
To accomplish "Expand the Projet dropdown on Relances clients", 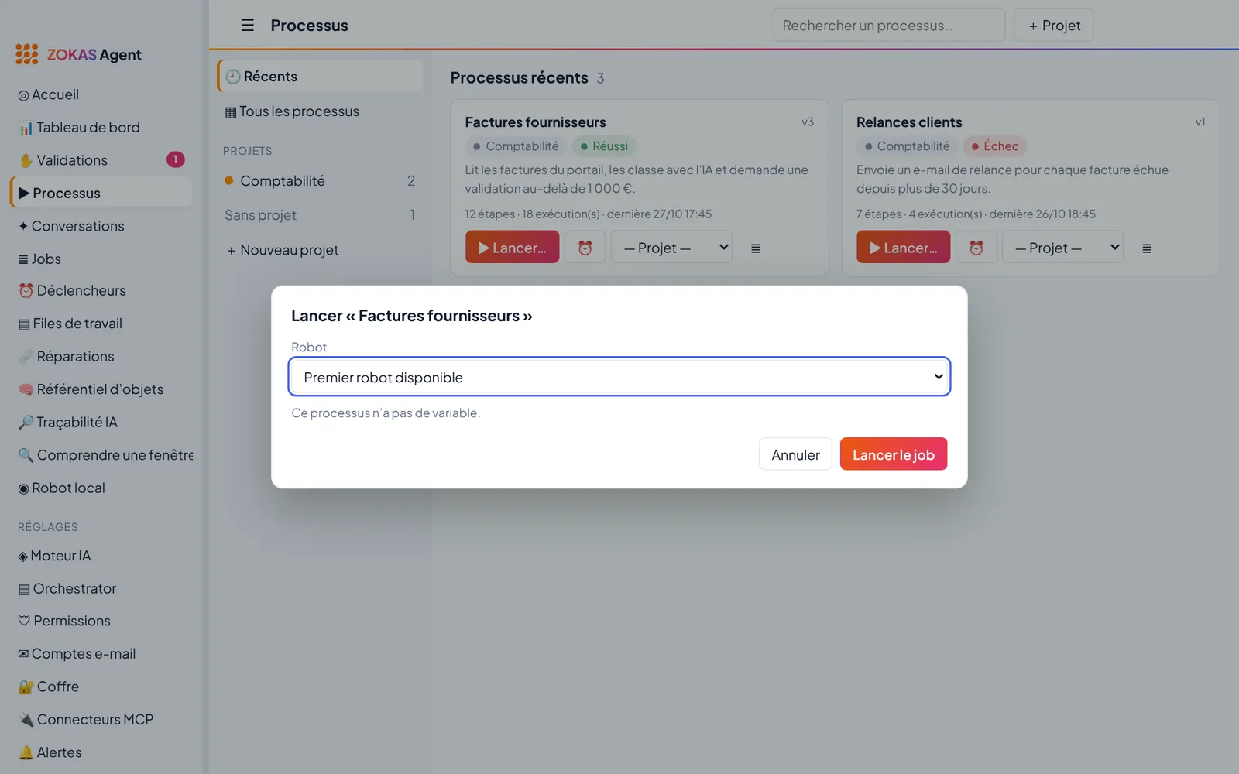I will tap(1062, 248).
